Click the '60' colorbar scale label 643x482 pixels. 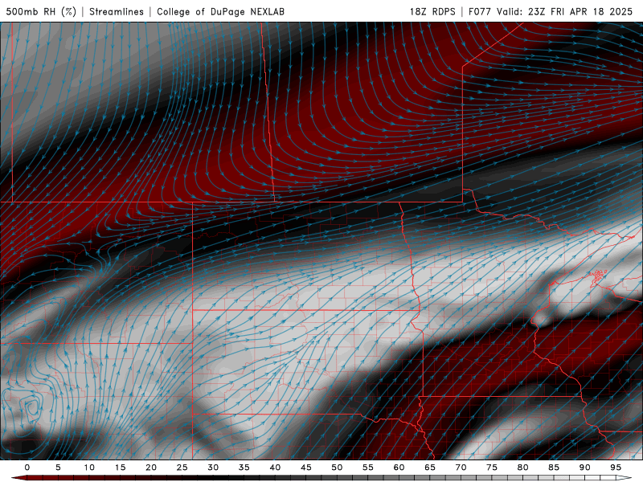click(x=399, y=468)
